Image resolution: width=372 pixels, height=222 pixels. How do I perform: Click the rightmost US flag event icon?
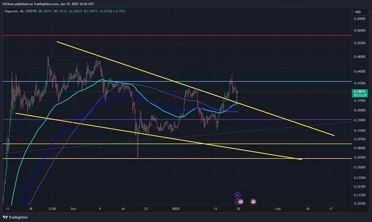click(253, 201)
